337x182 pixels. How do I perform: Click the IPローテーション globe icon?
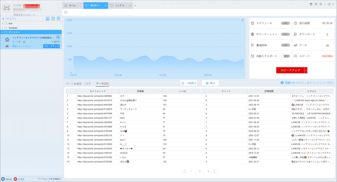(x=252, y=34)
